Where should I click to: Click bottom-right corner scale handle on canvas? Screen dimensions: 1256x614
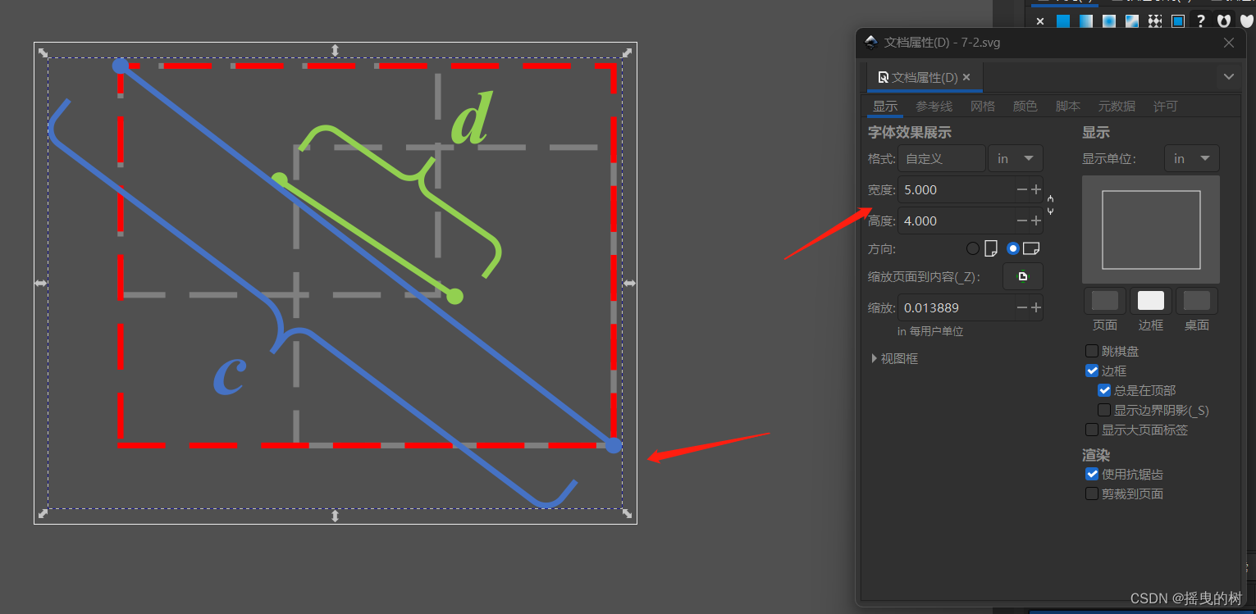click(x=628, y=514)
